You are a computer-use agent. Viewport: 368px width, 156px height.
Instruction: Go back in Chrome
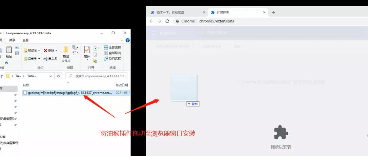tap(151, 21)
